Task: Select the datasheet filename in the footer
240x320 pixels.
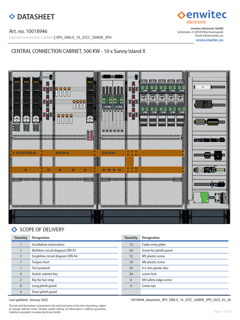Action: tap(180, 300)
